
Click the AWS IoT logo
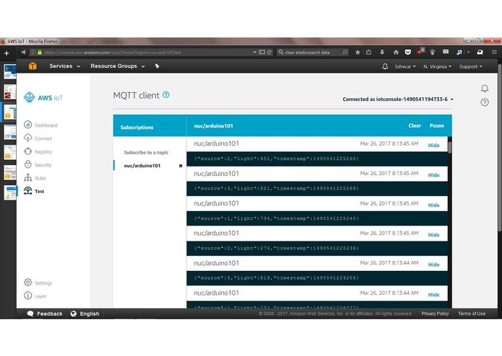tap(43, 97)
